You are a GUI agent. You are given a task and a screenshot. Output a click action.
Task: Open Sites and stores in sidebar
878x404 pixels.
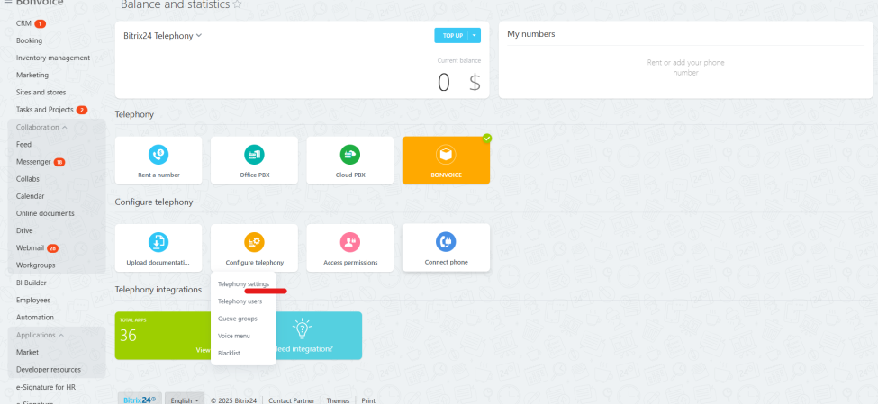coord(41,93)
